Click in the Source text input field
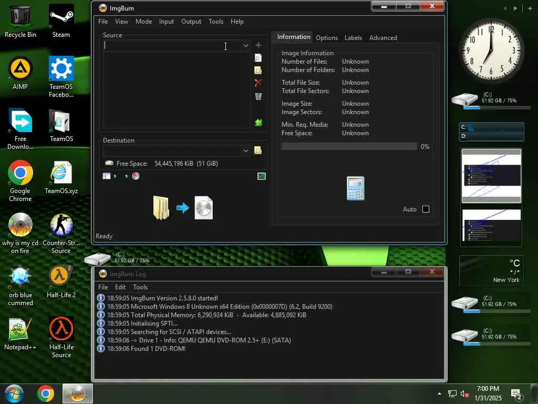The height and width of the screenshot is (404, 538). point(172,46)
